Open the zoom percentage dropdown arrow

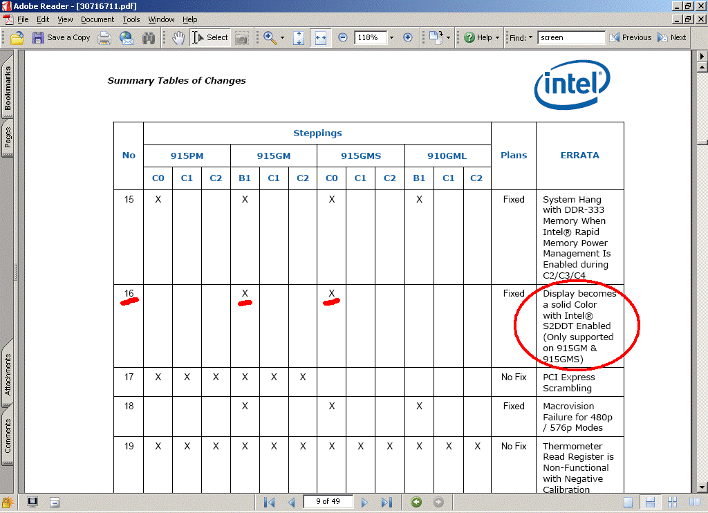tap(391, 38)
